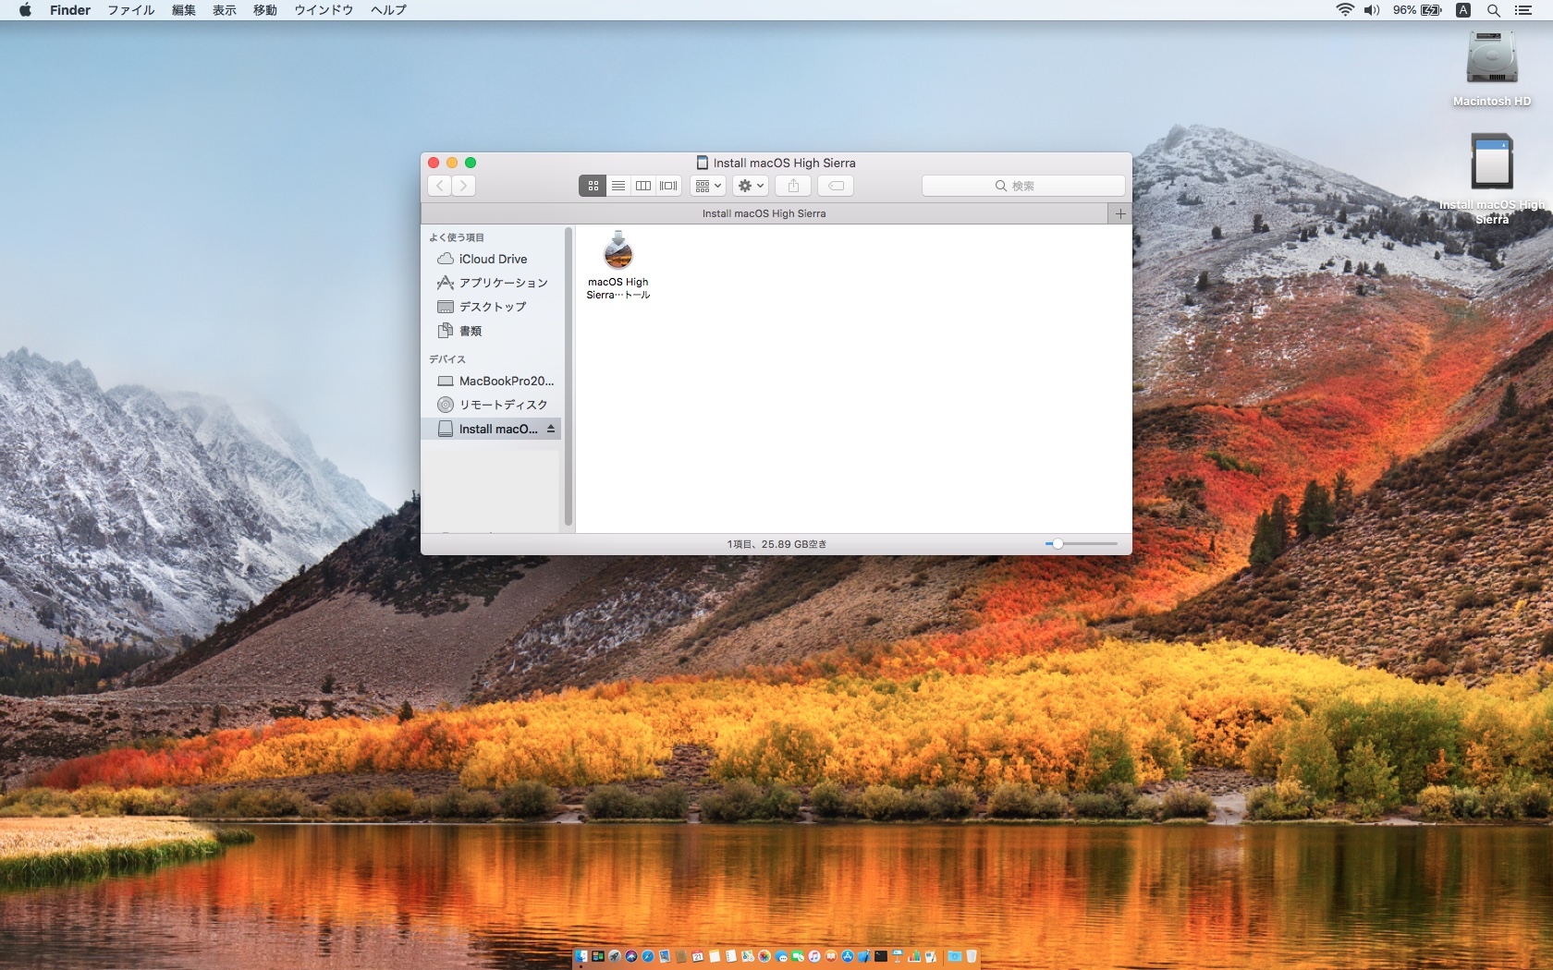This screenshot has height=970, width=1553.
Task: Click the Finder search field
Action: pos(1023,186)
